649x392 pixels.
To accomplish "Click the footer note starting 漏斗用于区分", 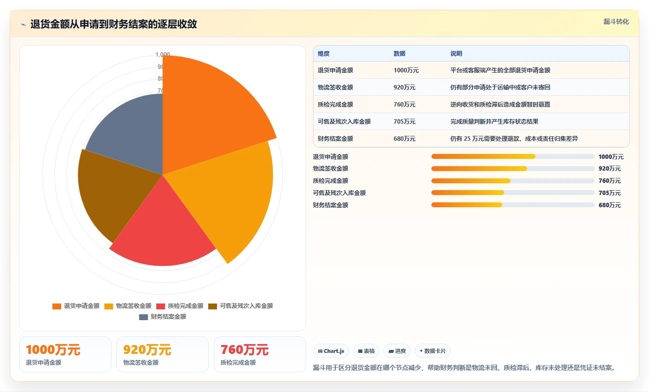I will coord(464,368).
